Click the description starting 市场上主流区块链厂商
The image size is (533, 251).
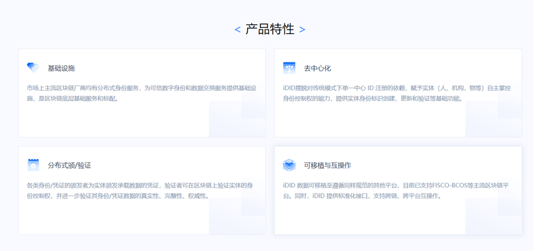click(x=142, y=93)
